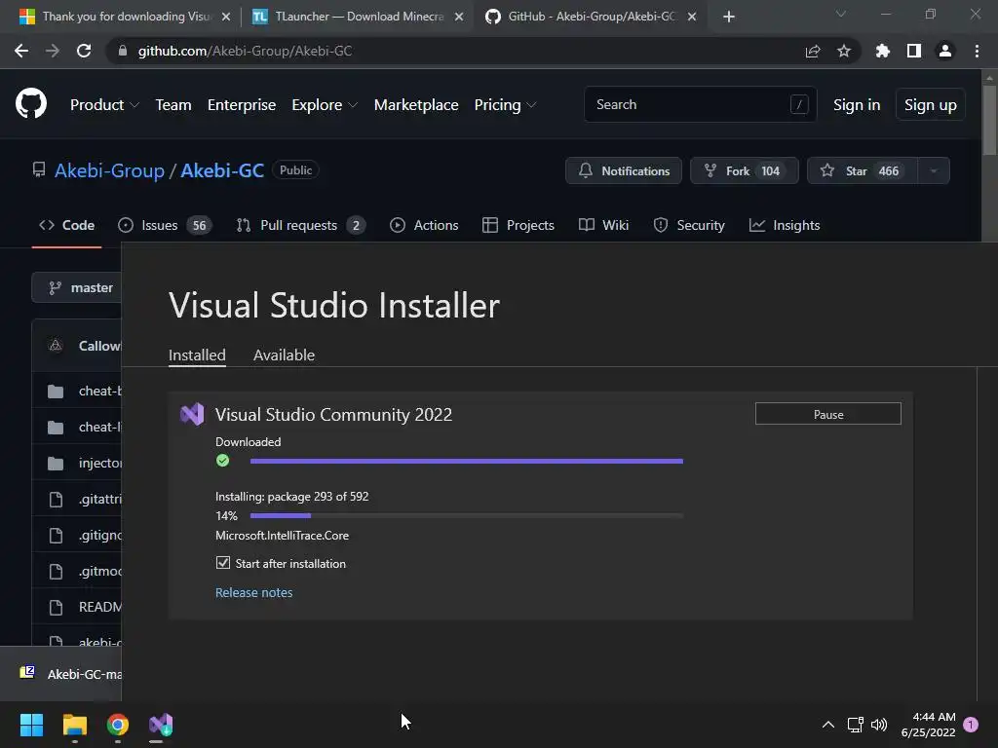This screenshot has width=998, height=748.
Task: Open the master branch selector
Action: 76,287
